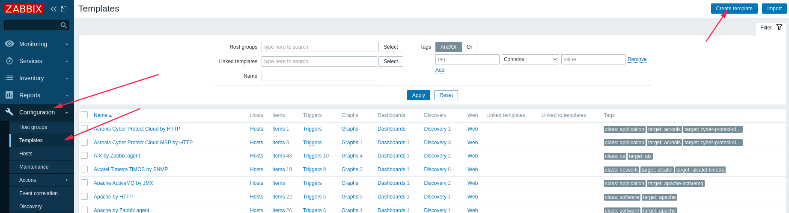Click Select button for Linked templates
The image size is (789, 213).
390,61
